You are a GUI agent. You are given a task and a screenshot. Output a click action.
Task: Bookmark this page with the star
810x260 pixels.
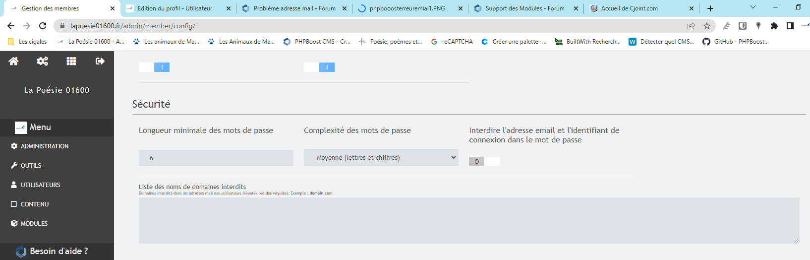click(x=707, y=26)
